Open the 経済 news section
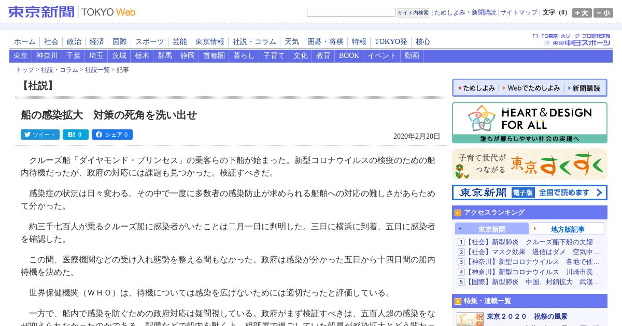 pos(97,41)
